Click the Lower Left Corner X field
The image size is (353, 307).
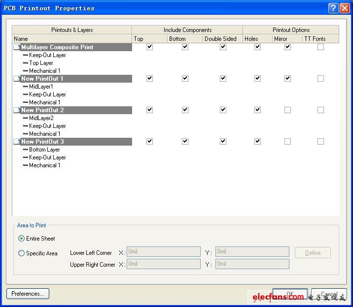click(164, 252)
